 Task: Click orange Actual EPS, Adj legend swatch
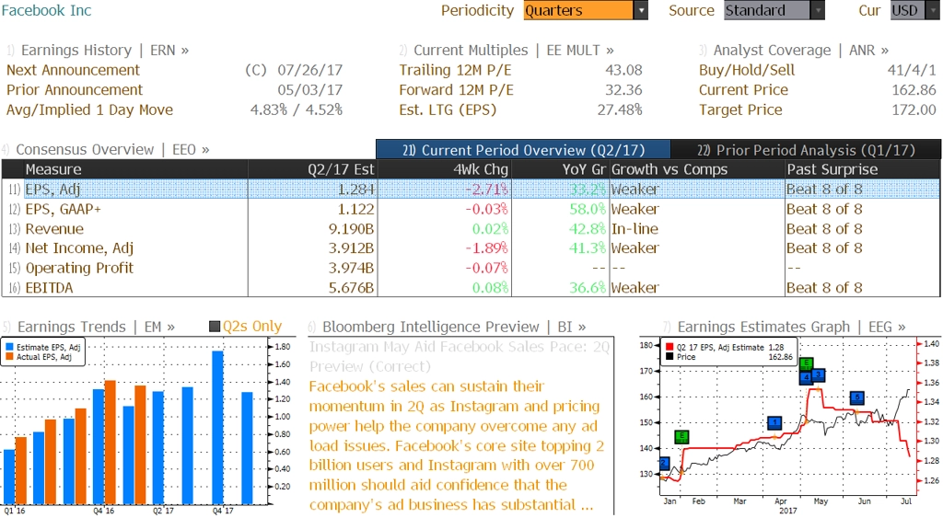click(x=9, y=357)
